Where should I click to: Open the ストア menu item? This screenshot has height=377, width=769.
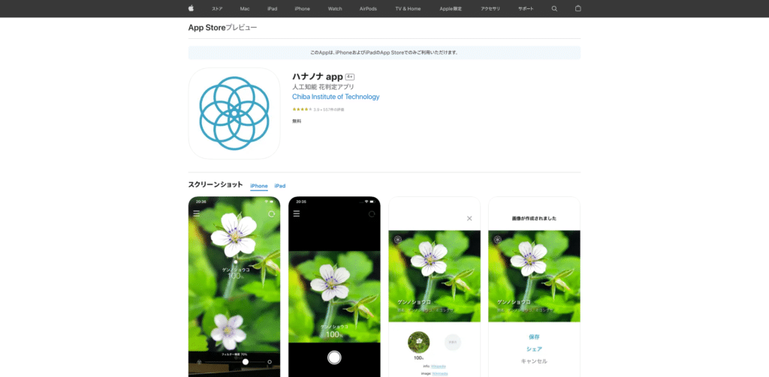coord(217,9)
